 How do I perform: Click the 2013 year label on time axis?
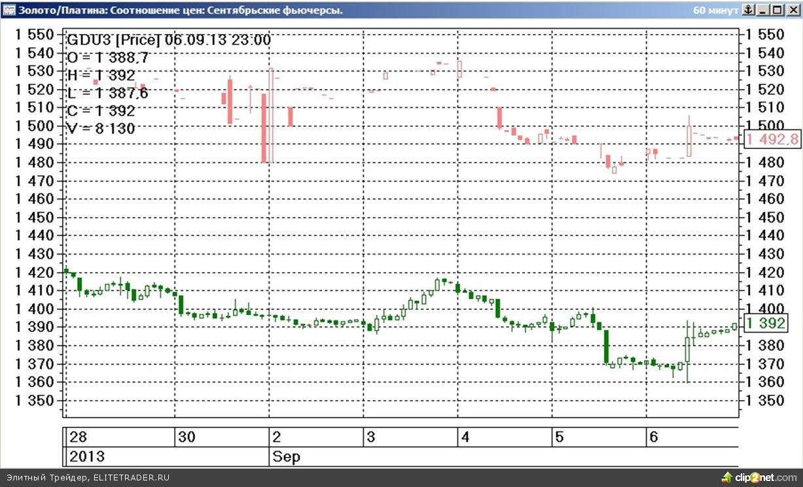[x=86, y=456]
